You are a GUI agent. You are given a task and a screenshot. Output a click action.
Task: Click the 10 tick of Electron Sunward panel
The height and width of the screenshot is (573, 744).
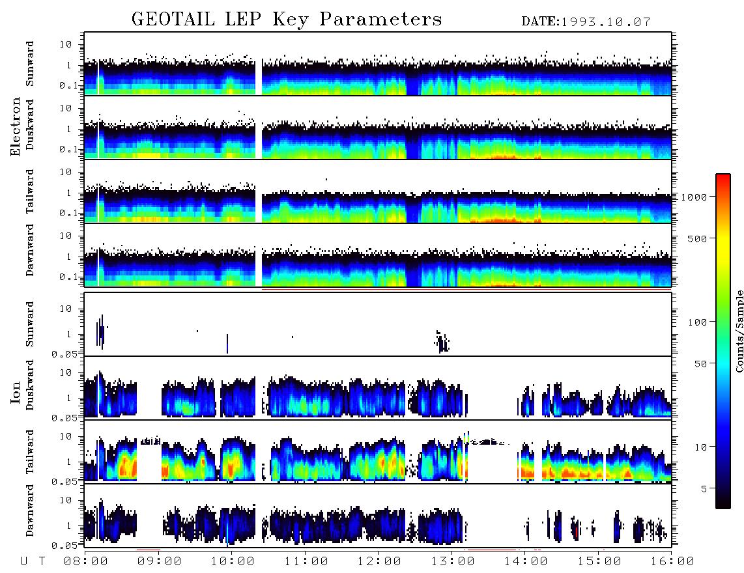point(66,44)
